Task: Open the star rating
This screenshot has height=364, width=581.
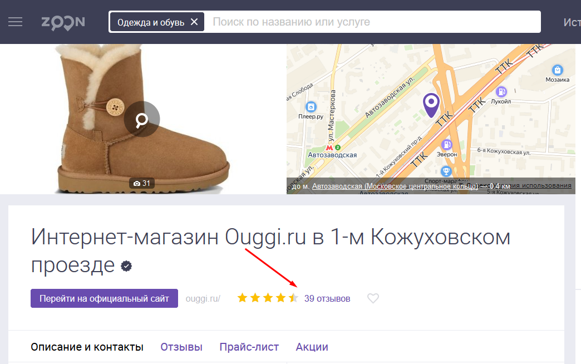Action: pyautogui.click(x=268, y=298)
